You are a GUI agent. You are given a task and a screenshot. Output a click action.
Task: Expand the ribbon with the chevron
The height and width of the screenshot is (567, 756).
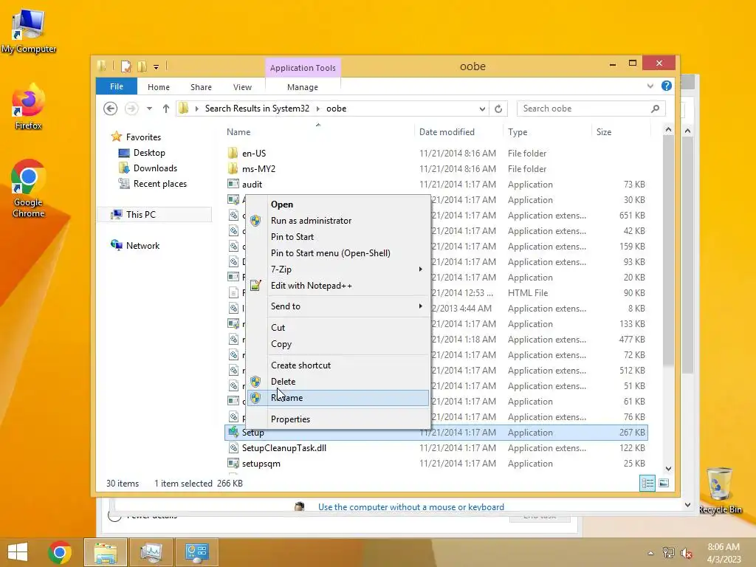[x=650, y=86]
